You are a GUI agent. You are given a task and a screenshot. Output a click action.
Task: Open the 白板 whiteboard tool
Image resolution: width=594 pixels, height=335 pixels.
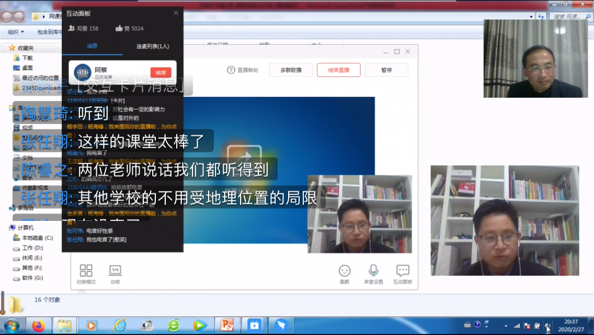(x=115, y=274)
